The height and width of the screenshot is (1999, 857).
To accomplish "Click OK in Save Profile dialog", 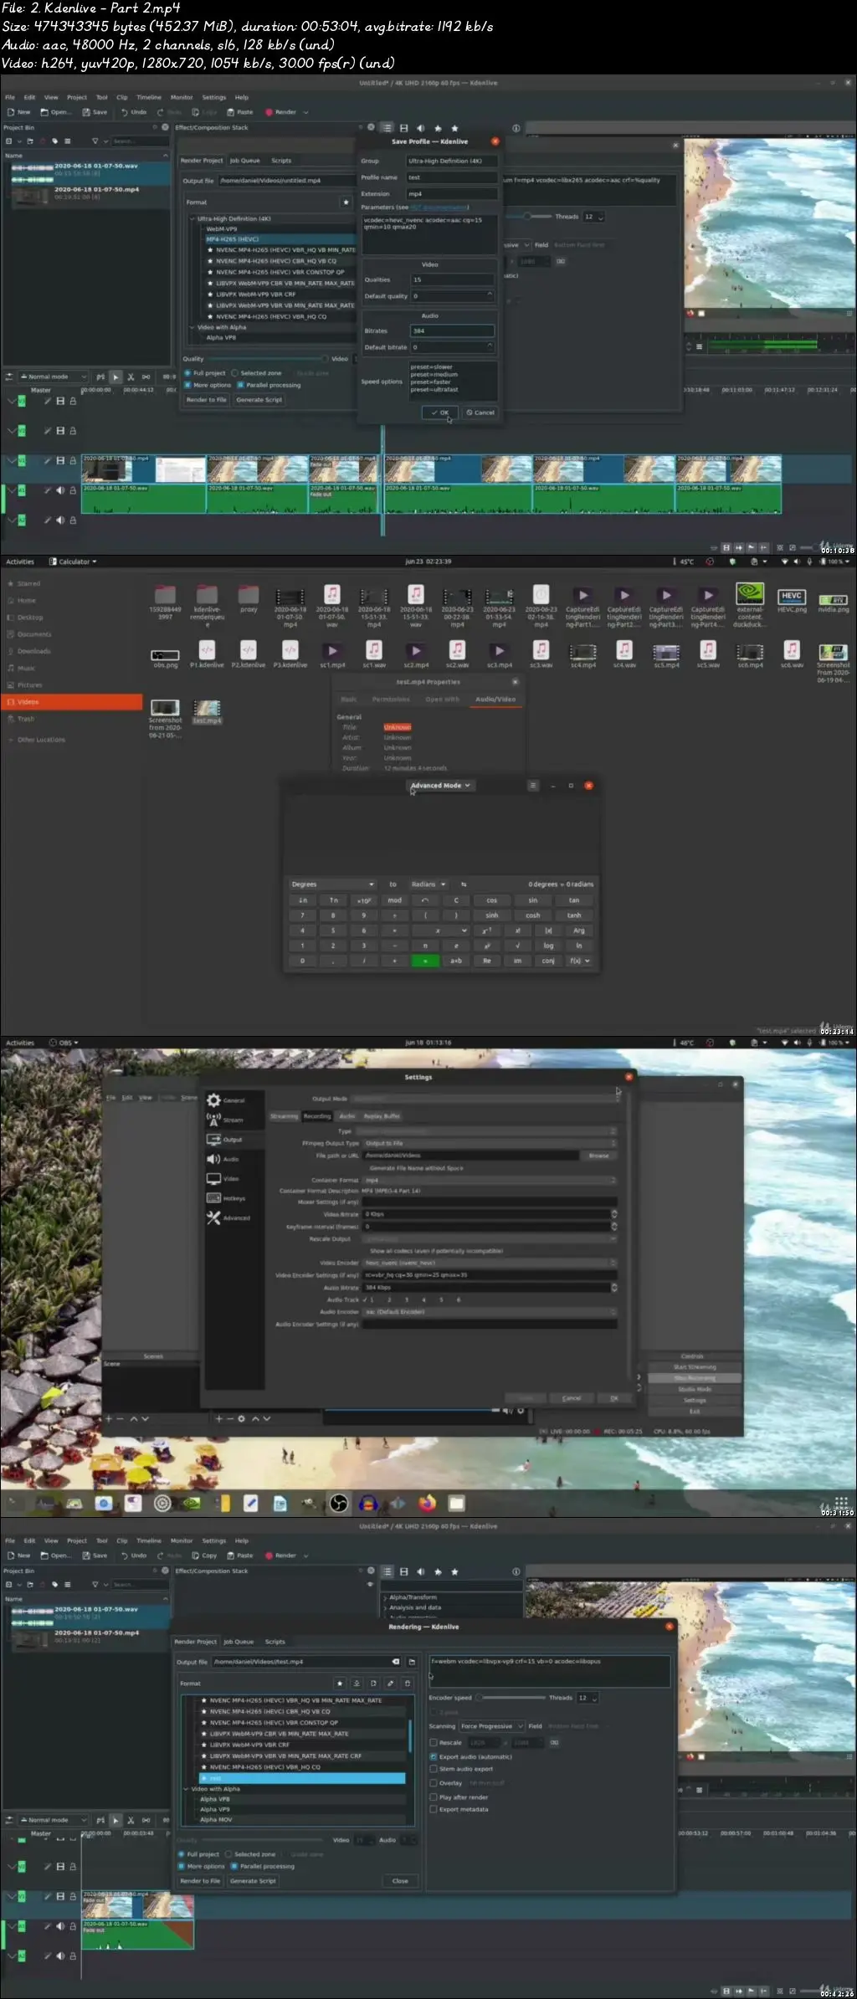I will coord(439,413).
